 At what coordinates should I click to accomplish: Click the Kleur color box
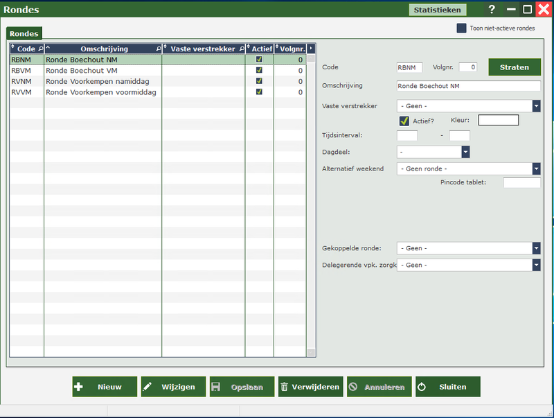tap(498, 120)
